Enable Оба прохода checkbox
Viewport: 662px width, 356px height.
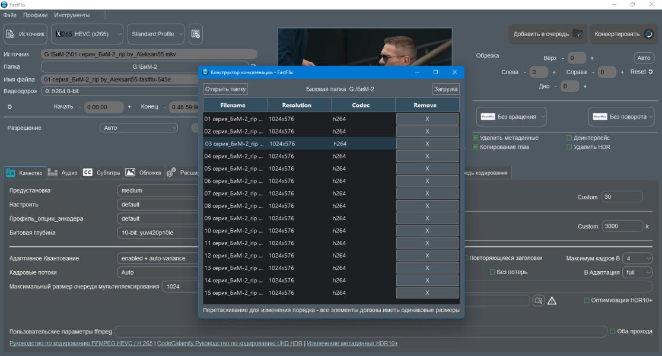[x=613, y=331]
